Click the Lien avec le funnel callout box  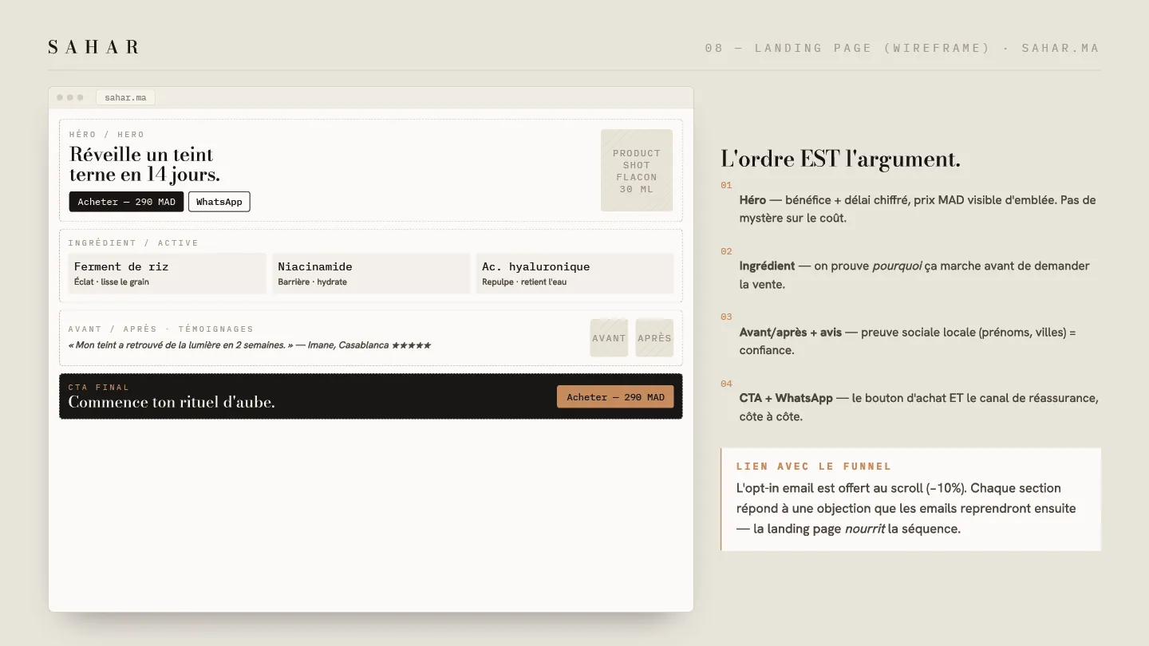(910, 499)
